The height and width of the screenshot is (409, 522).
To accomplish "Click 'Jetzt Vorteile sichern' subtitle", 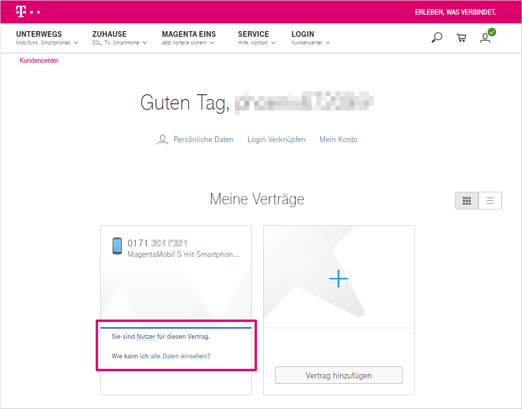I will coord(184,43).
